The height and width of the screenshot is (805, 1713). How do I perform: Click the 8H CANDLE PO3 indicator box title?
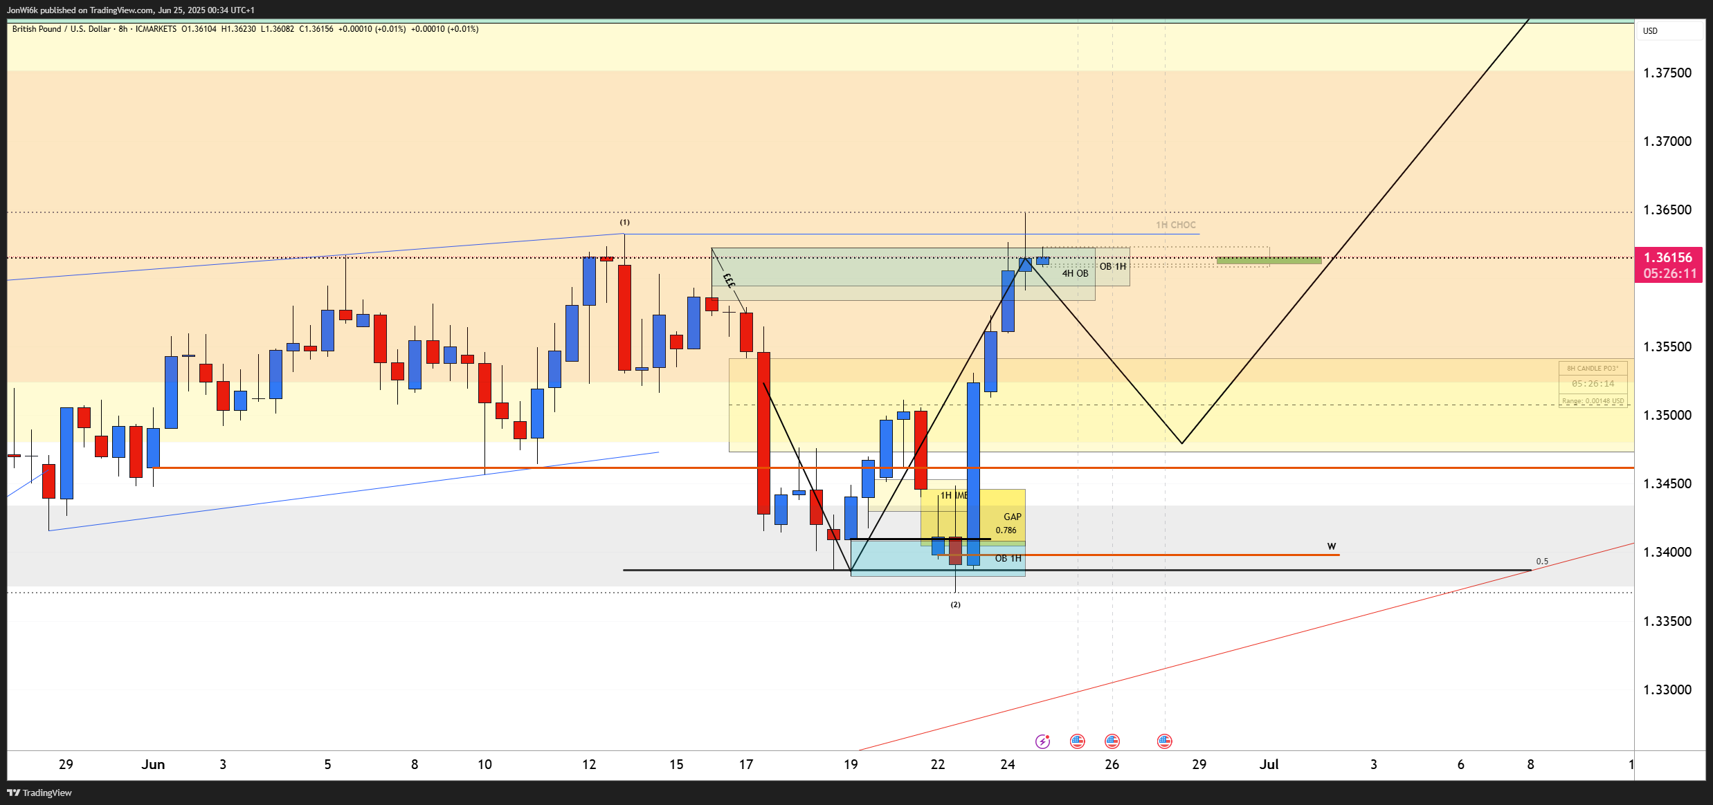1593,369
